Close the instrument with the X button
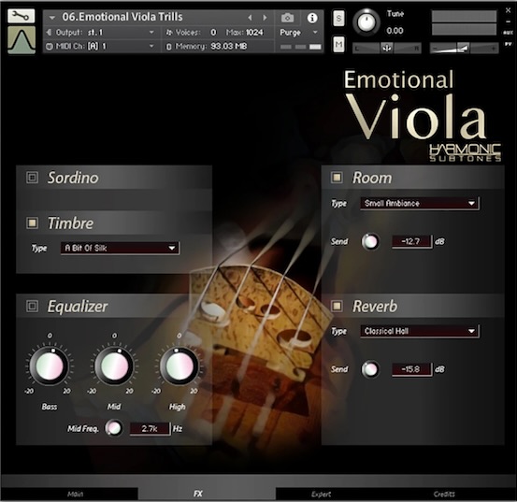Viewport: 517px width, 502px height. click(508, 10)
